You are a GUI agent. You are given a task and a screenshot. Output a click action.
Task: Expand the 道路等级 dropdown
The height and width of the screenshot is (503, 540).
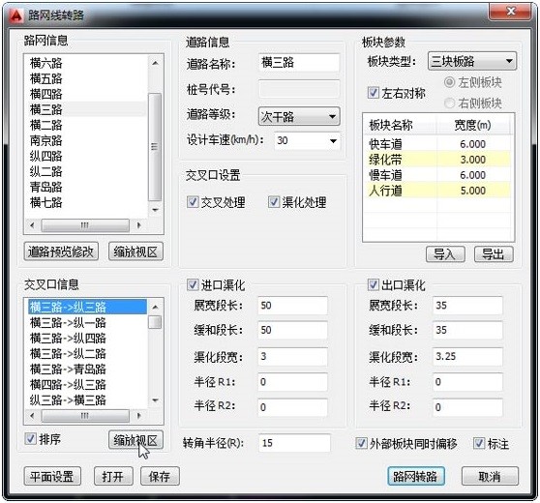299,116
